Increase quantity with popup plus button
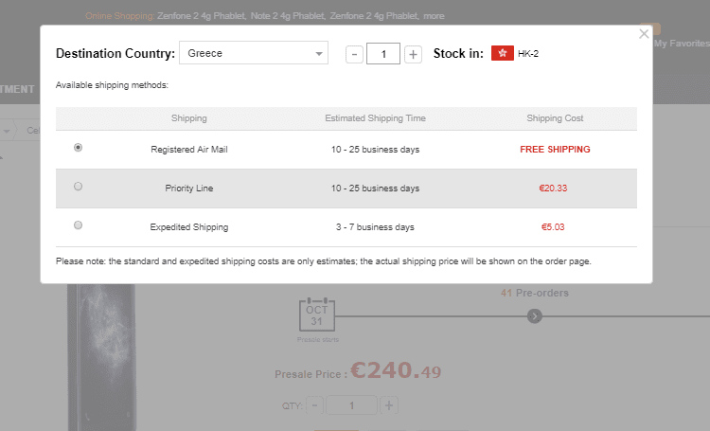The height and width of the screenshot is (431, 710). 413,54
